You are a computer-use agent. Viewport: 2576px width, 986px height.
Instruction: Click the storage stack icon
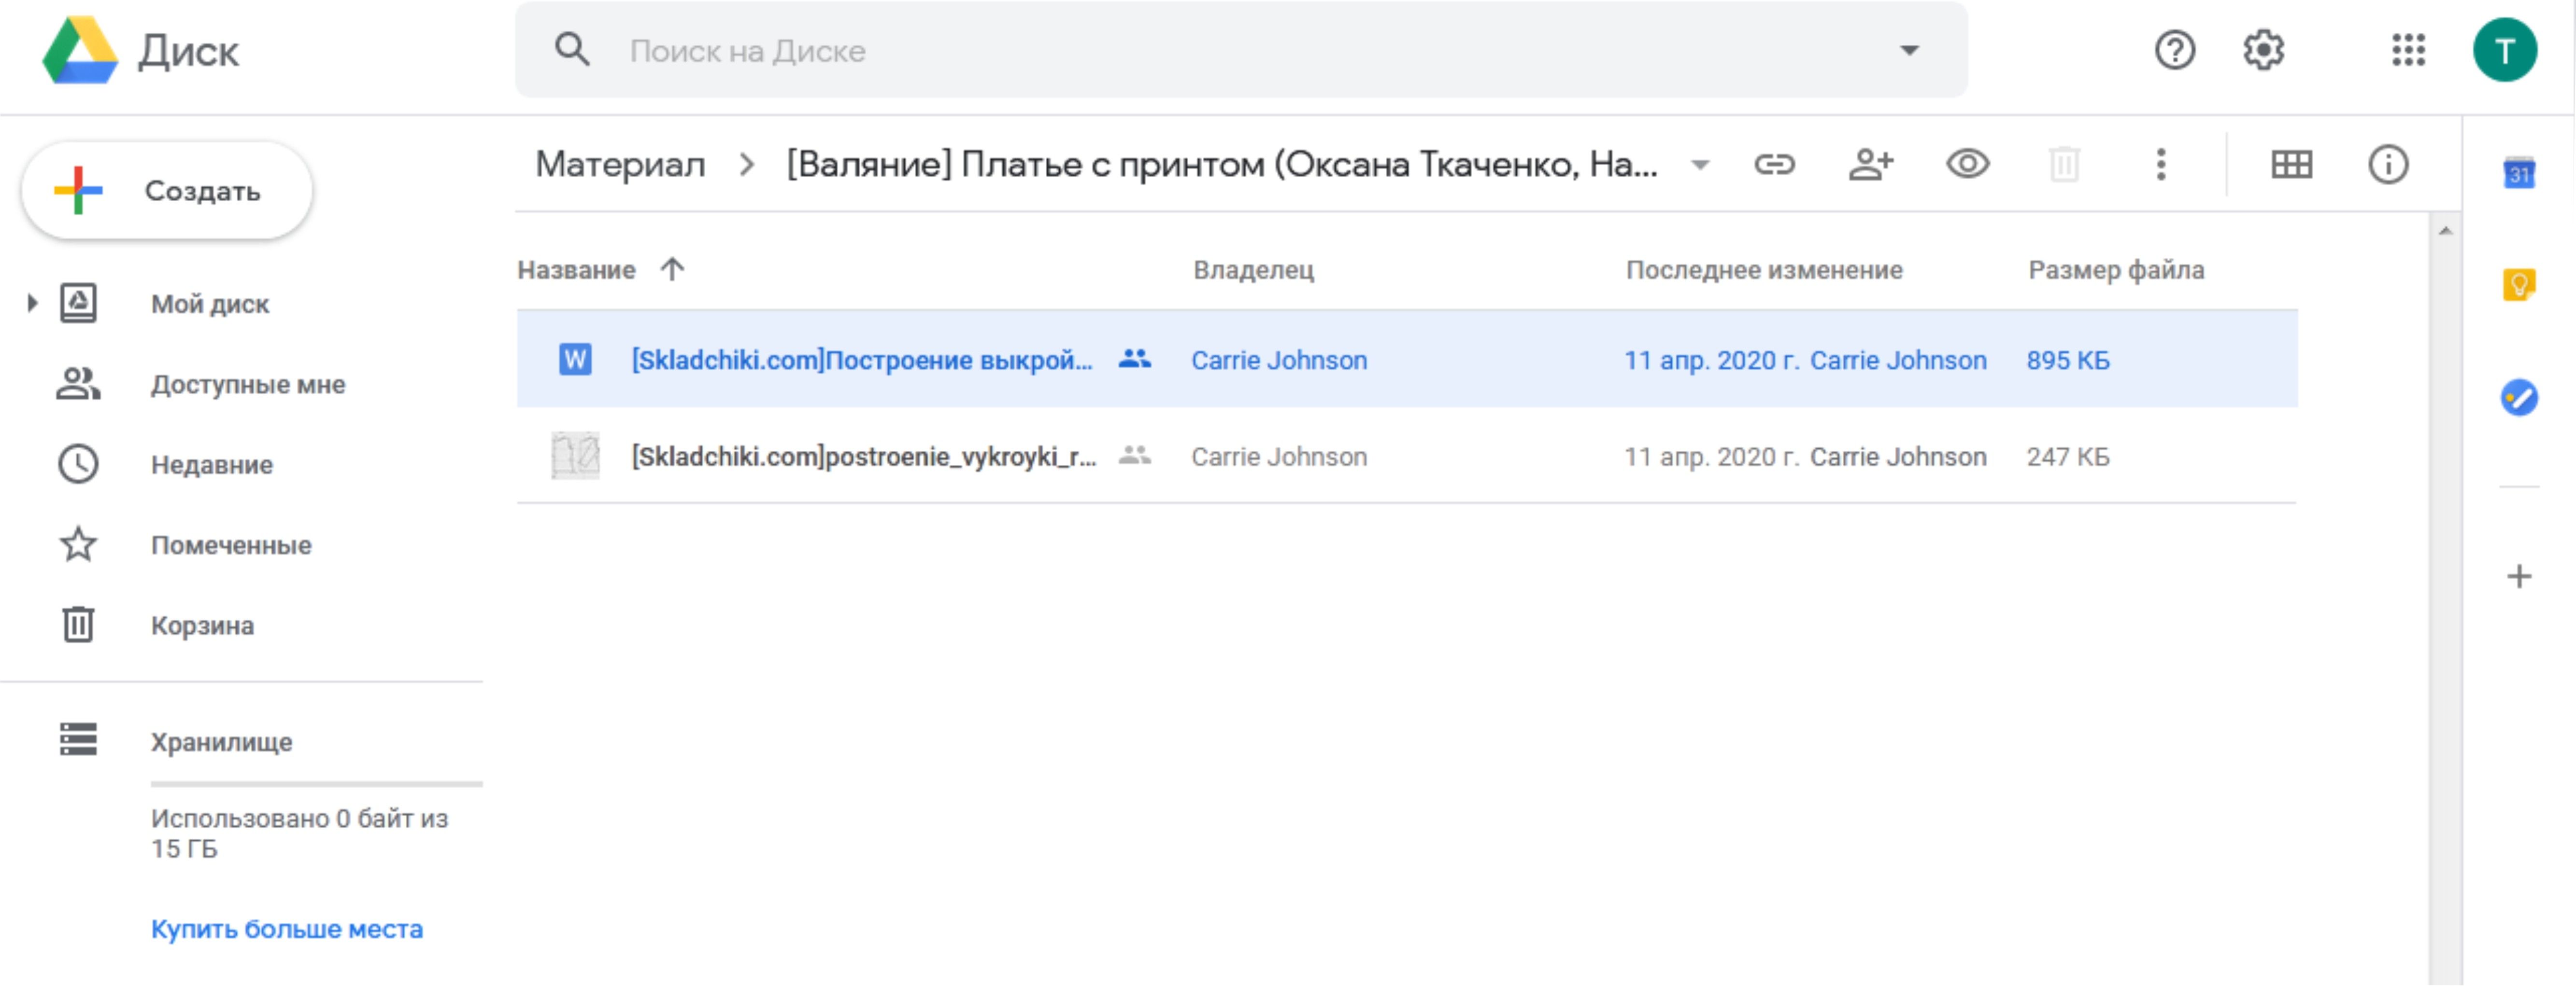click(x=78, y=740)
